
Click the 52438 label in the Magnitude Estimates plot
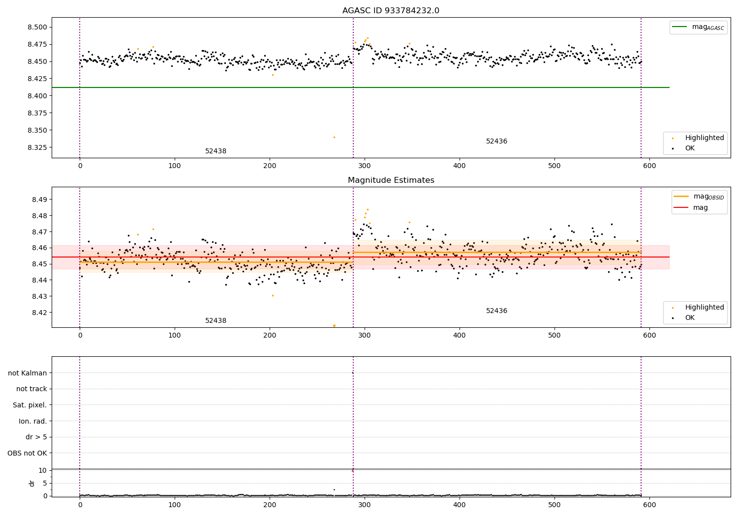[215, 321]
